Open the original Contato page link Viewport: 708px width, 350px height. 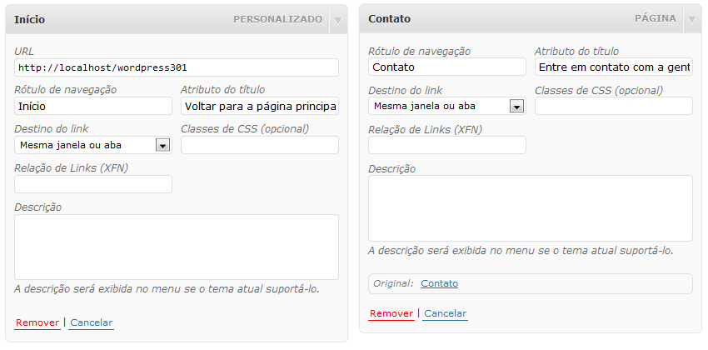point(439,283)
